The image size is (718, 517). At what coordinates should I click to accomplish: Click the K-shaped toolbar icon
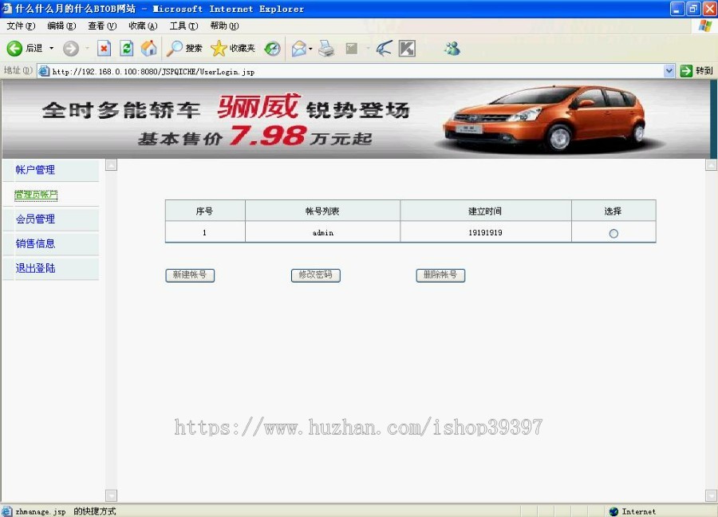tap(407, 48)
